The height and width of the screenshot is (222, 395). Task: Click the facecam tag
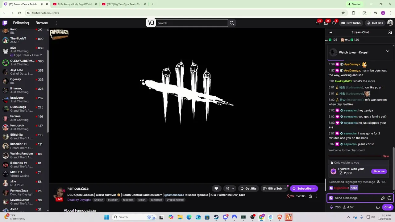(x=128, y=200)
